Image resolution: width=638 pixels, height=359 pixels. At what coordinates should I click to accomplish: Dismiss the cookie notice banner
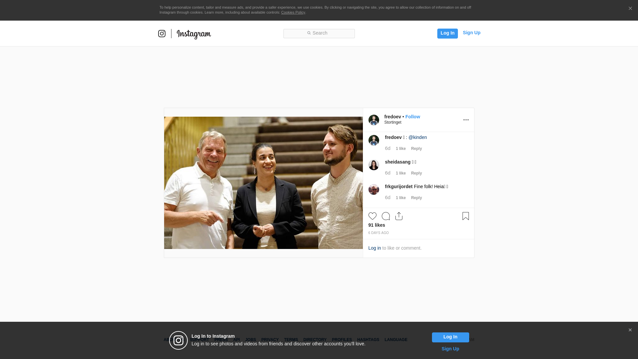[x=630, y=8]
